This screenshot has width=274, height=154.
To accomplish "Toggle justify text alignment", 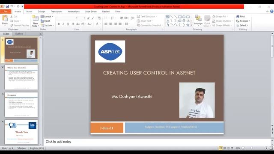I will point(120,24).
